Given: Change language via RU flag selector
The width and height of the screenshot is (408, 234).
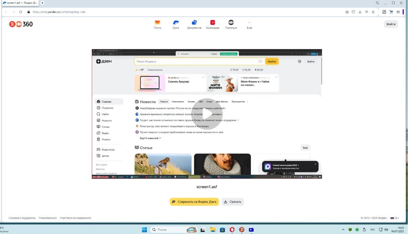Looking at the screenshot, I should click(x=394, y=218).
